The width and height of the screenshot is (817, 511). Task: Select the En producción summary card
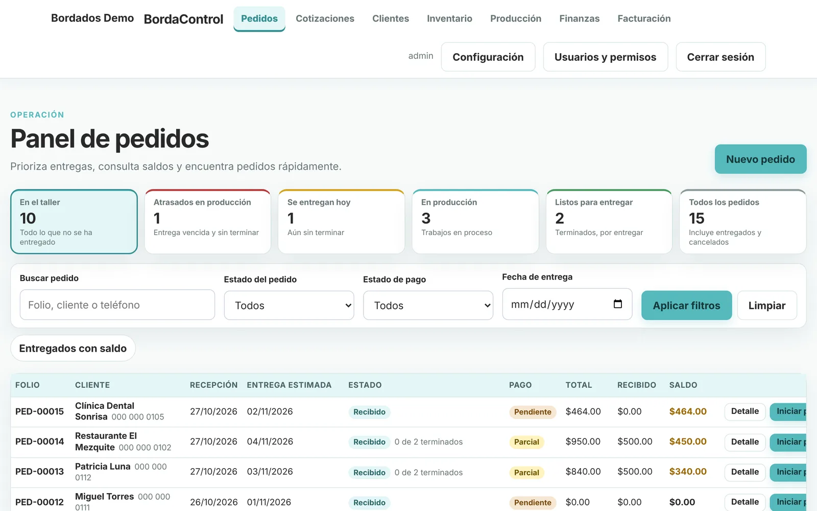point(475,222)
